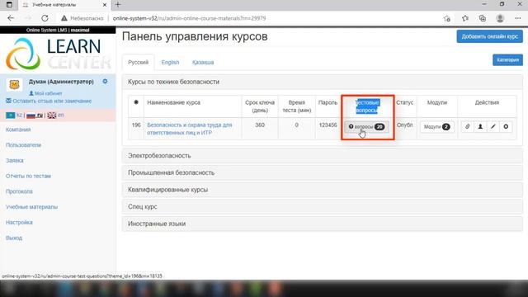Open Пользователи in the sidebar
Viewport: 528px width, 297px height.
(23, 145)
